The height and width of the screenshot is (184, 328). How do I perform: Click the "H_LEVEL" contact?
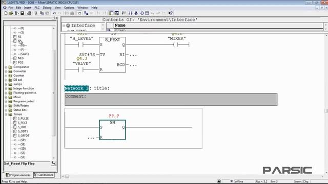click(81, 44)
